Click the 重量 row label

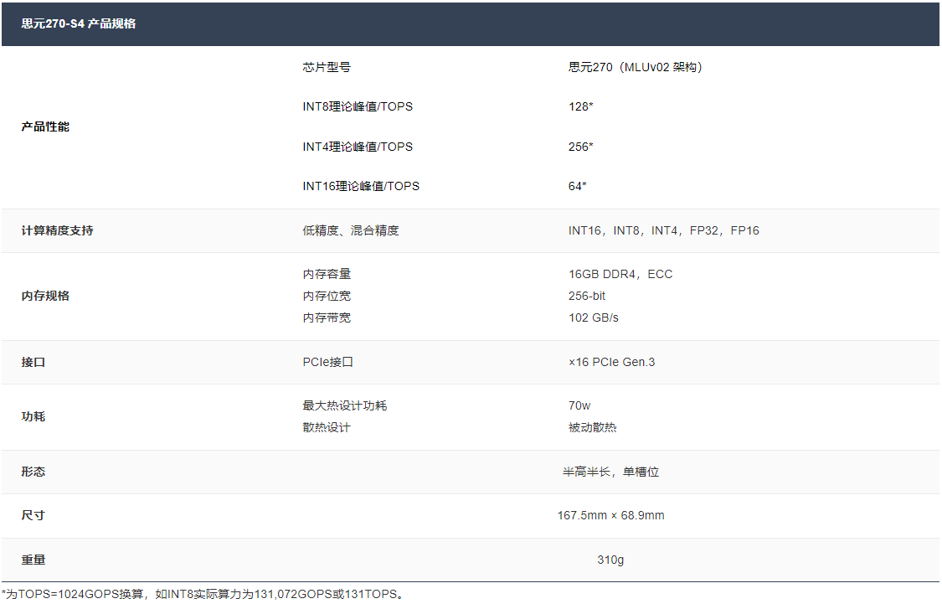click(33, 560)
